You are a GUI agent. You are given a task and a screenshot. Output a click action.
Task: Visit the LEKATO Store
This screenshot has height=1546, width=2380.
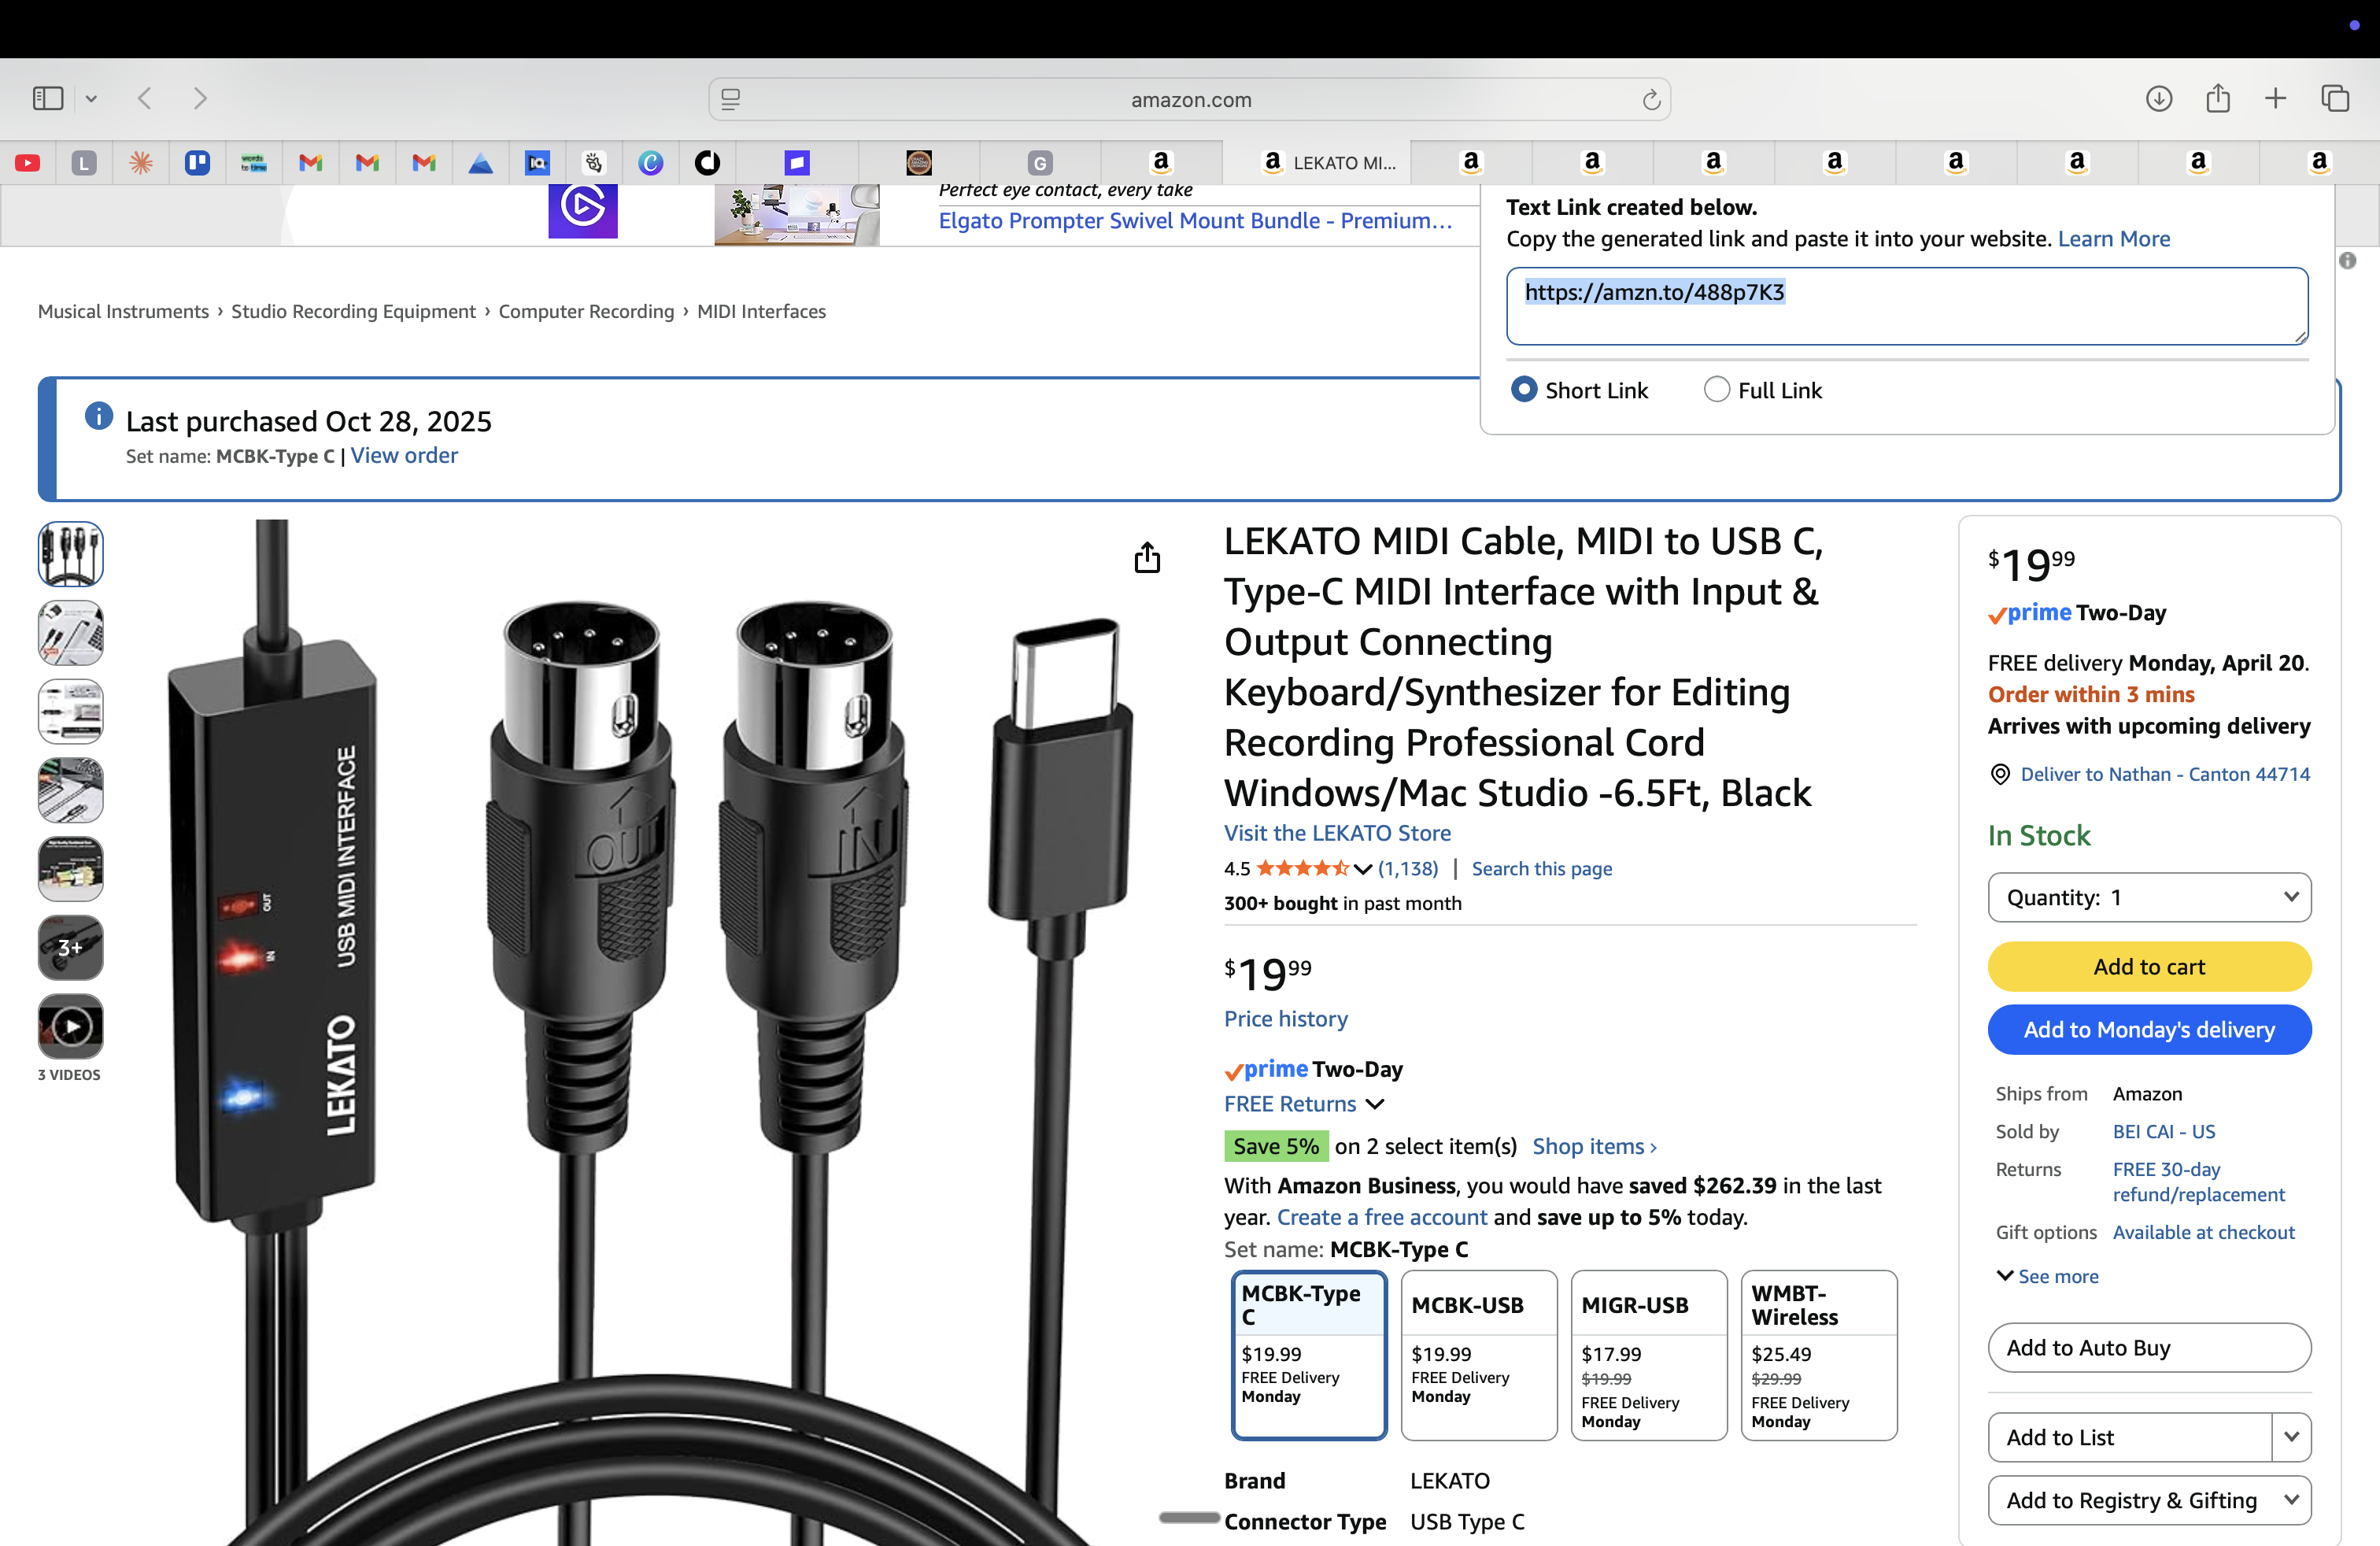tap(1337, 833)
